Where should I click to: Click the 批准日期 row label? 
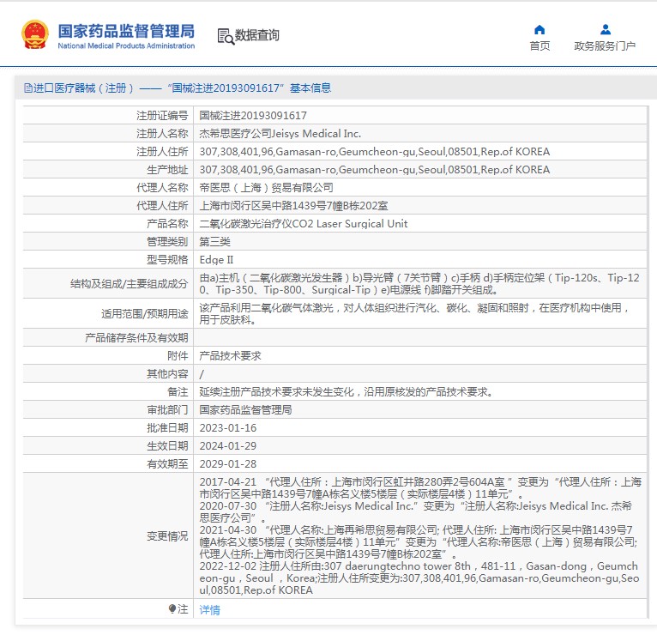tap(167, 427)
